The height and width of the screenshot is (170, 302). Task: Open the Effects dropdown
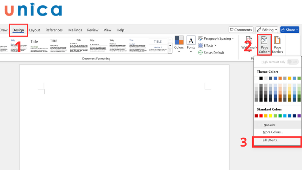tap(207, 45)
